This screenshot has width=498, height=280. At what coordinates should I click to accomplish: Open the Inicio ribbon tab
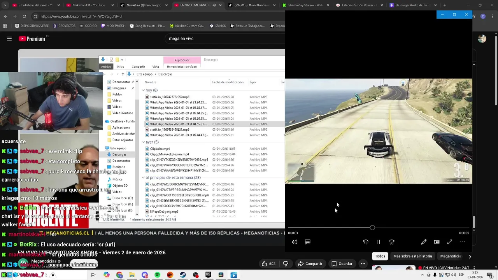pos(121,66)
